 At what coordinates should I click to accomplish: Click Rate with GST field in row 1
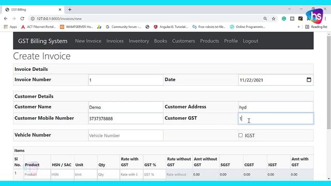131,175
